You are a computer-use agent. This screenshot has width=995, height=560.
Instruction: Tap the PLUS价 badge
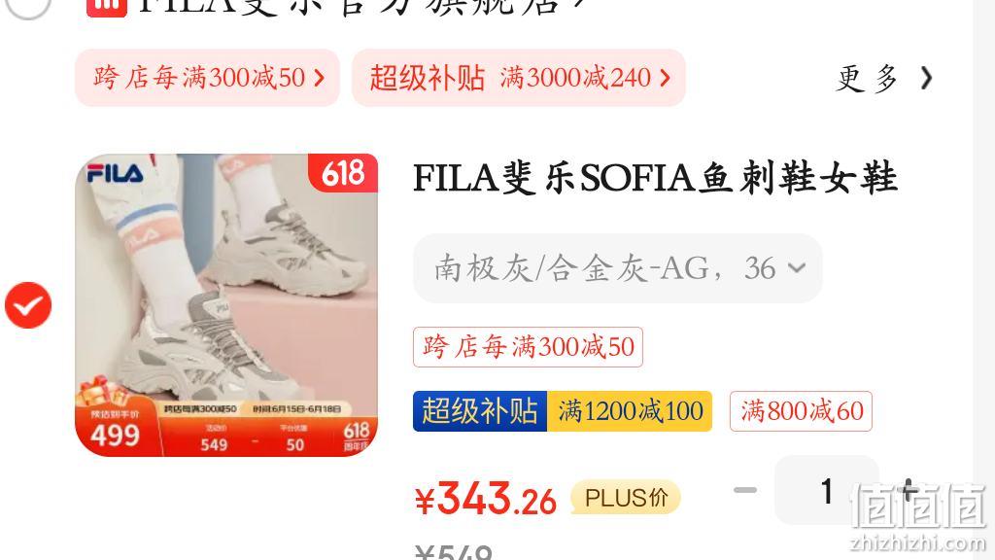point(626,498)
